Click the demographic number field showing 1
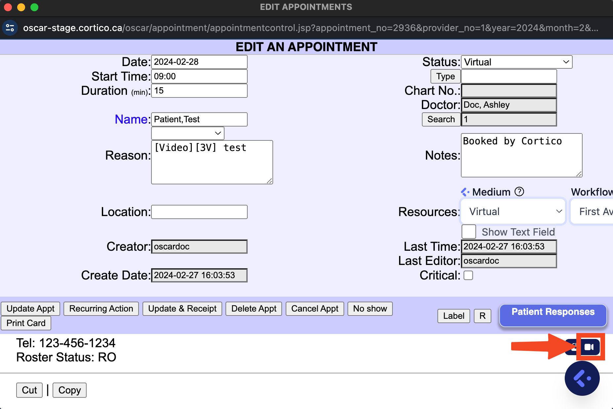613x409 pixels. tap(509, 119)
